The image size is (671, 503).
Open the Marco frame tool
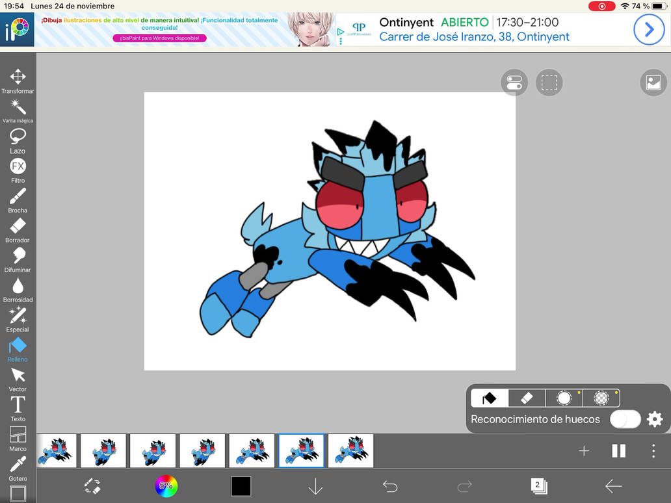click(18, 439)
